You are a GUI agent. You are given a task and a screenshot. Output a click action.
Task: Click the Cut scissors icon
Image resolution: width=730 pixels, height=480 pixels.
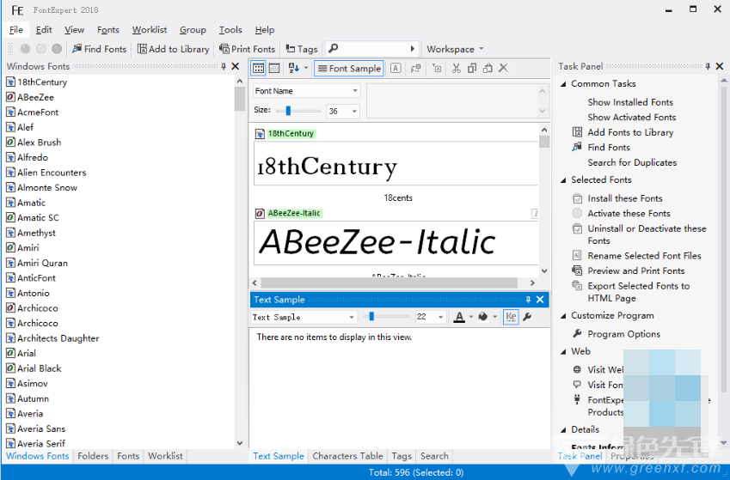pyautogui.click(x=456, y=69)
